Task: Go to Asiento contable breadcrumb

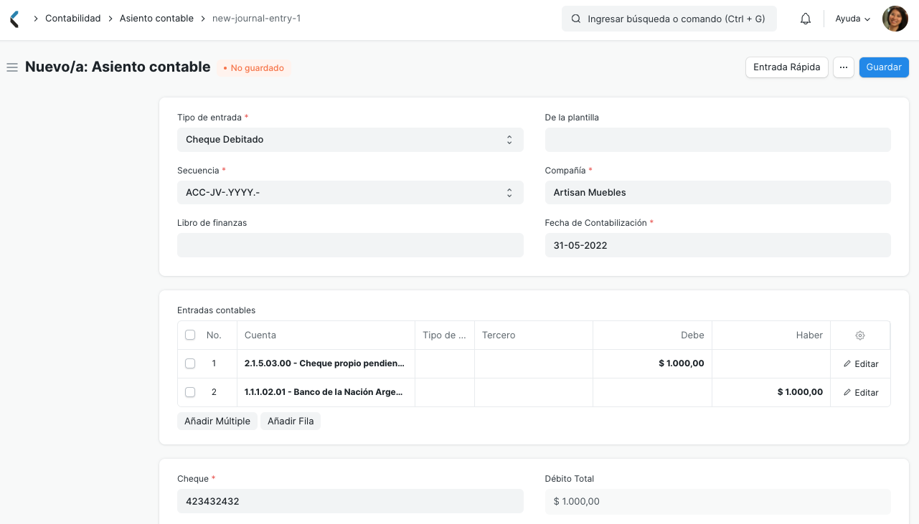Action: click(156, 19)
